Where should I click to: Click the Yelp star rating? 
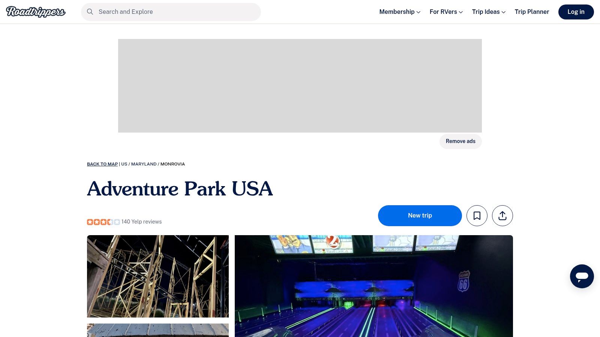point(103,222)
